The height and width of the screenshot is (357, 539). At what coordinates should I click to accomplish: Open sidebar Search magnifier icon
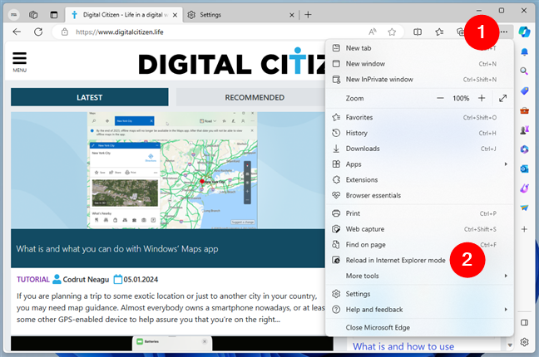(524, 71)
